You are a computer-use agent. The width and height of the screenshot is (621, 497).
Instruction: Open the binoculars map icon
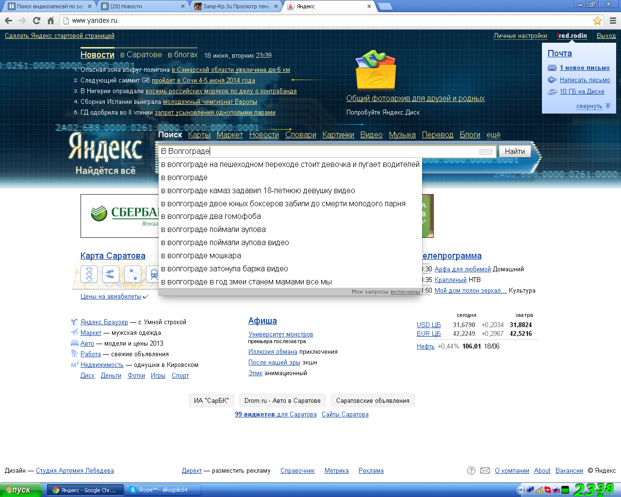pyautogui.click(x=110, y=274)
